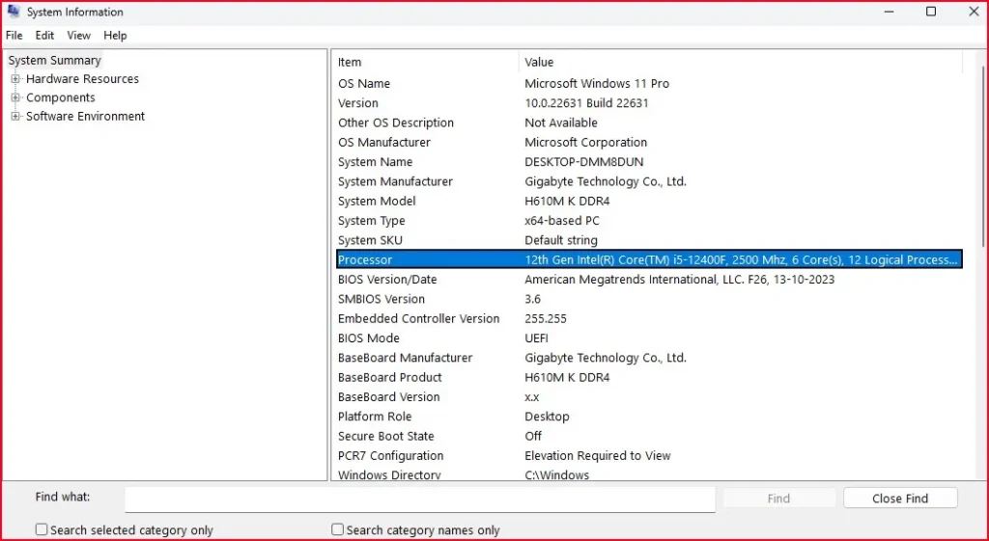
Task: Select the Windows Directory row
Action: pos(650,474)
